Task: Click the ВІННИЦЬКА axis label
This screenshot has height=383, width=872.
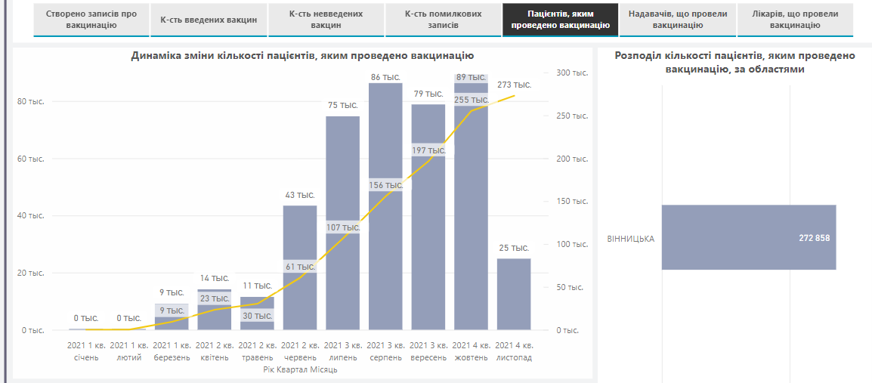Action: [630, 239]
